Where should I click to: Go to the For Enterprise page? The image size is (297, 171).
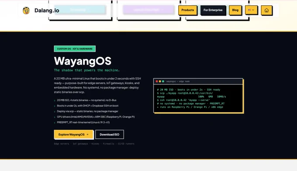tap(213, 10)
